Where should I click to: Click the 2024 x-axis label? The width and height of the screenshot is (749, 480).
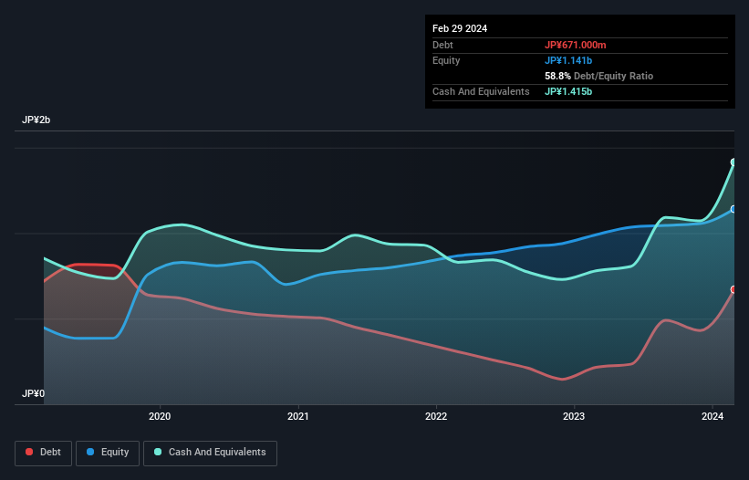[713, 416]
